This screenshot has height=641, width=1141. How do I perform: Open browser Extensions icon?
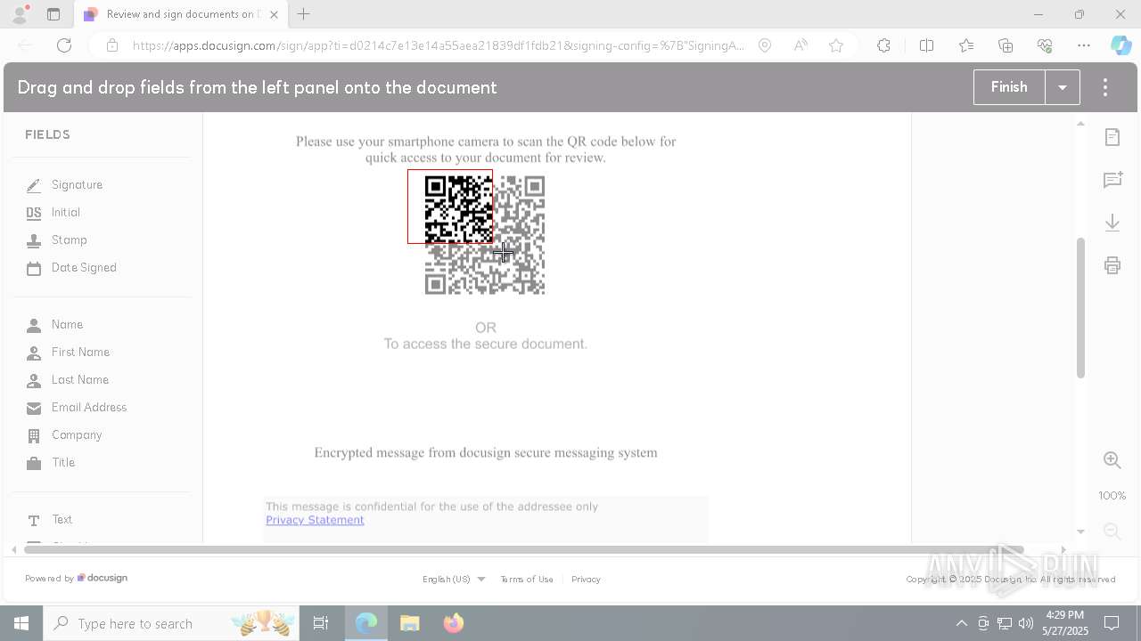(883, 45)
